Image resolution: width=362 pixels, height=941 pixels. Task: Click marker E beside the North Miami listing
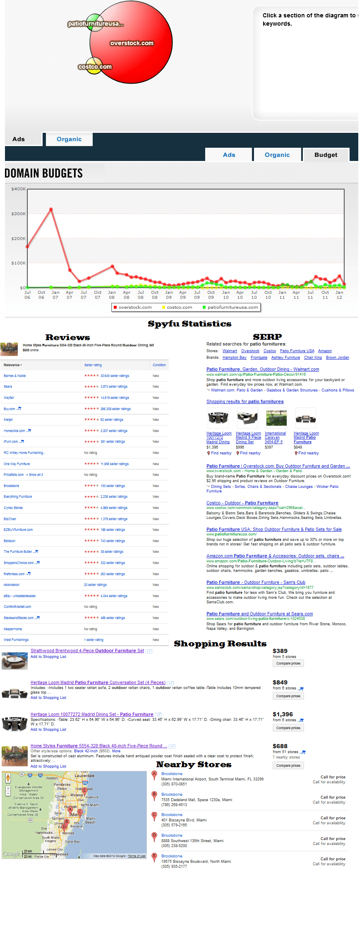[x=154, y=857]
